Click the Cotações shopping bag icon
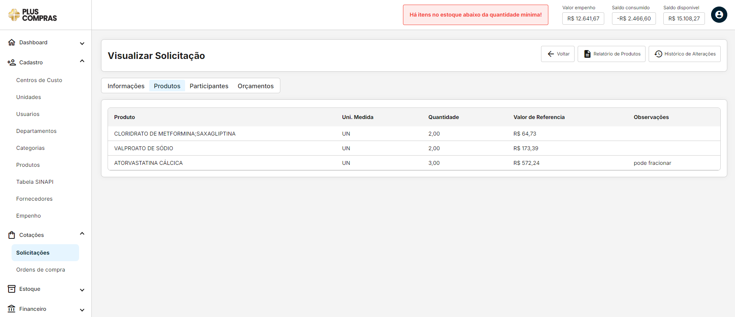 pos(12,235)
